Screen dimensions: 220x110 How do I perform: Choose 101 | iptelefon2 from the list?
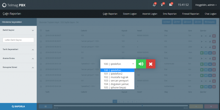click(117, 74)
